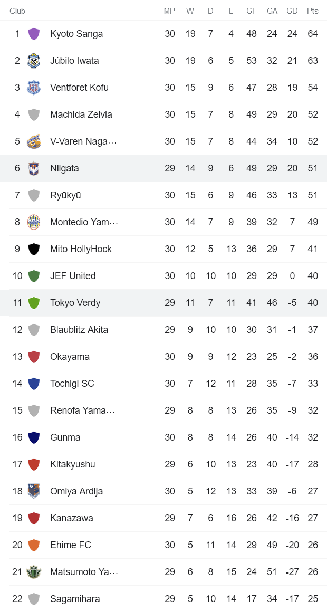Click the Montedio Yamagata badge icon
The height and width of the screenshot is (611, 327).
coord(32,222)
